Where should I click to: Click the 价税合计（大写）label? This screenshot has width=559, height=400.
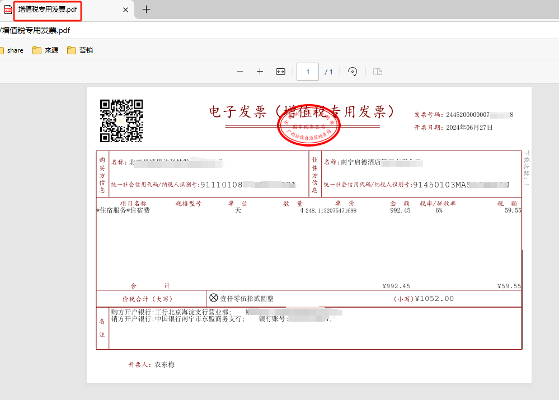(147, 299)
